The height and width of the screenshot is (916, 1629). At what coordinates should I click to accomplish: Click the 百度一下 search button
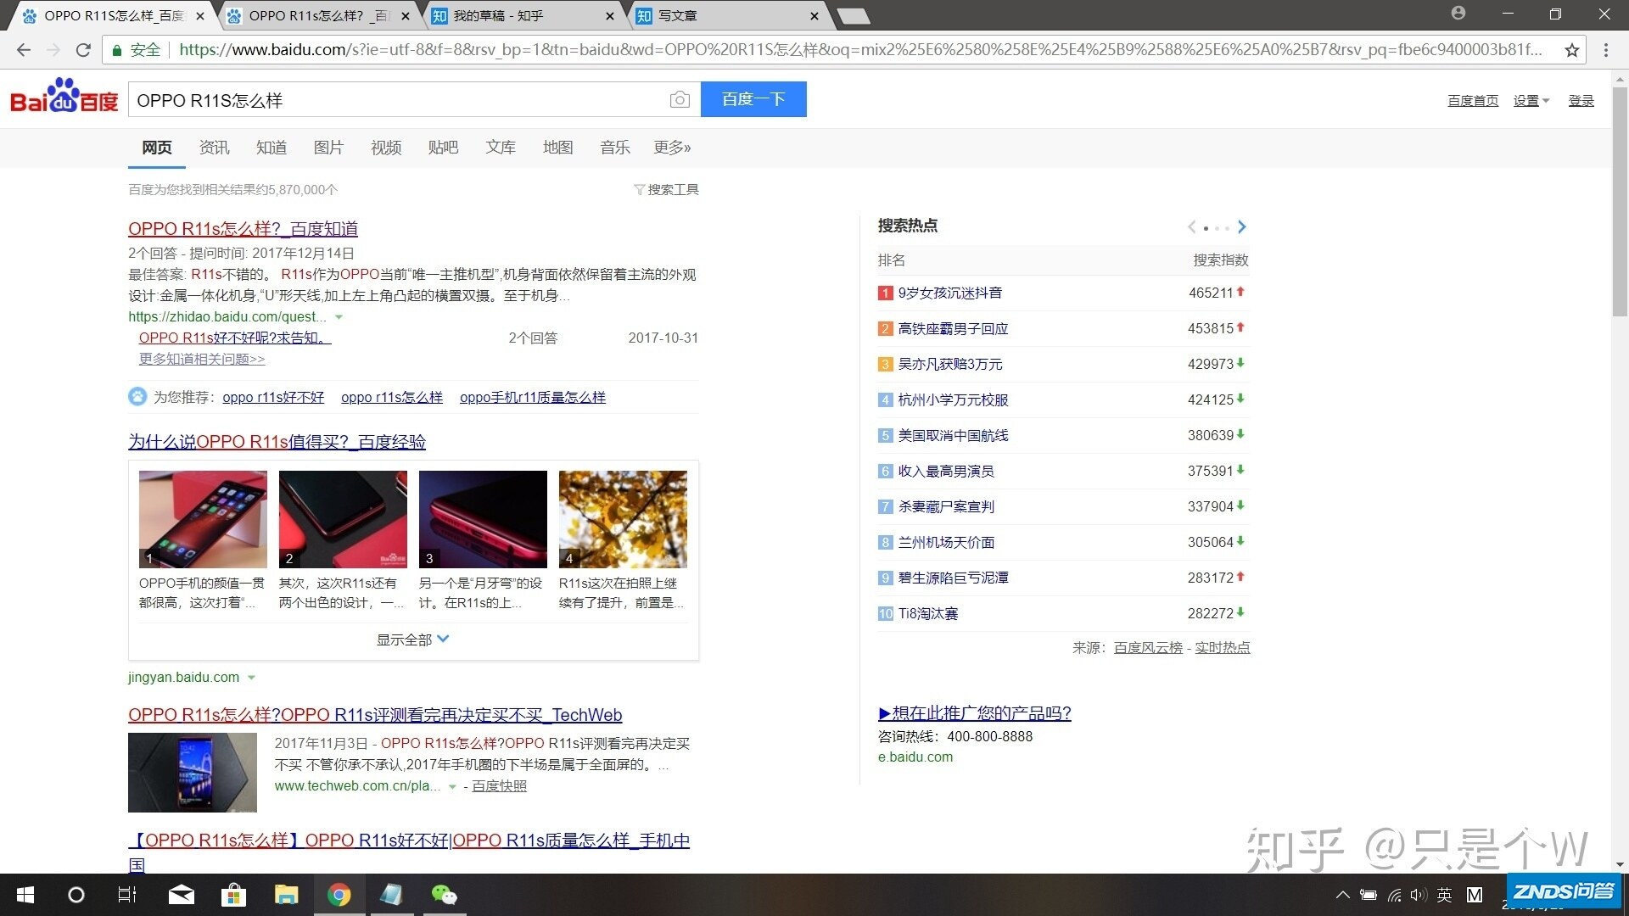(753, 99)
